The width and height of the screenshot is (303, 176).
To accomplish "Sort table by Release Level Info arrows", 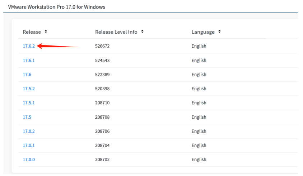I will click(x=142, y=32).
